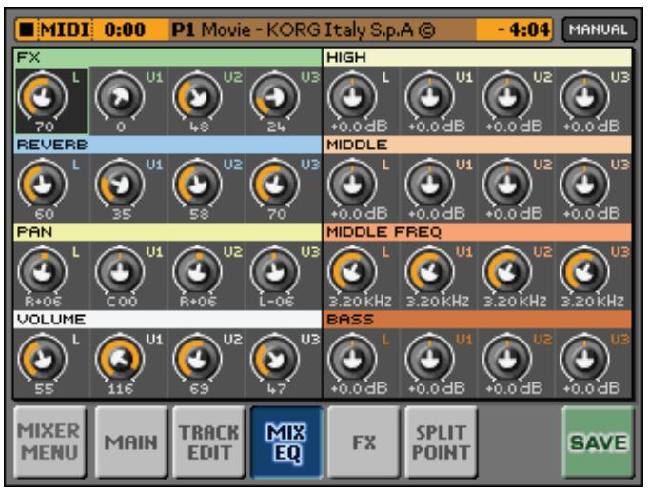Viewport: 649px width, 490px height.
Task: Click the L-06 pan value
Action: coord(277,302)
